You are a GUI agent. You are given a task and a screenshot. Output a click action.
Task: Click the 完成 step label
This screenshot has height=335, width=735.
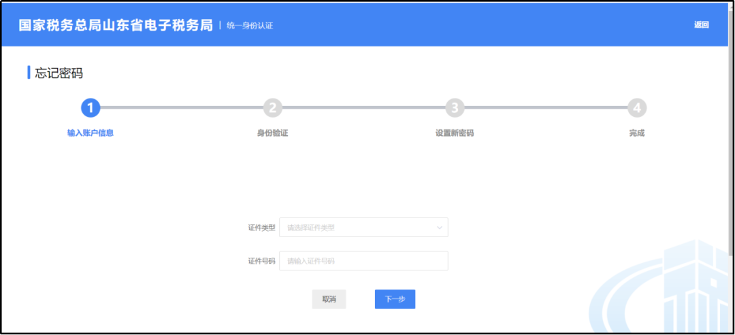click(637, 133)
